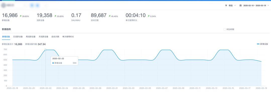
Task: Click the green up arrow next to 45.45%
Action: 110,16
